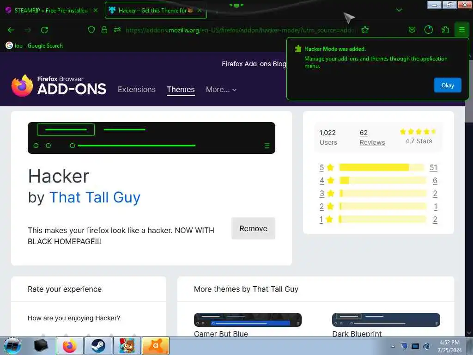This screenshot has height=355, width=473.
Task: Open the Firefox application hamburger menu
Action: (461, 30)
